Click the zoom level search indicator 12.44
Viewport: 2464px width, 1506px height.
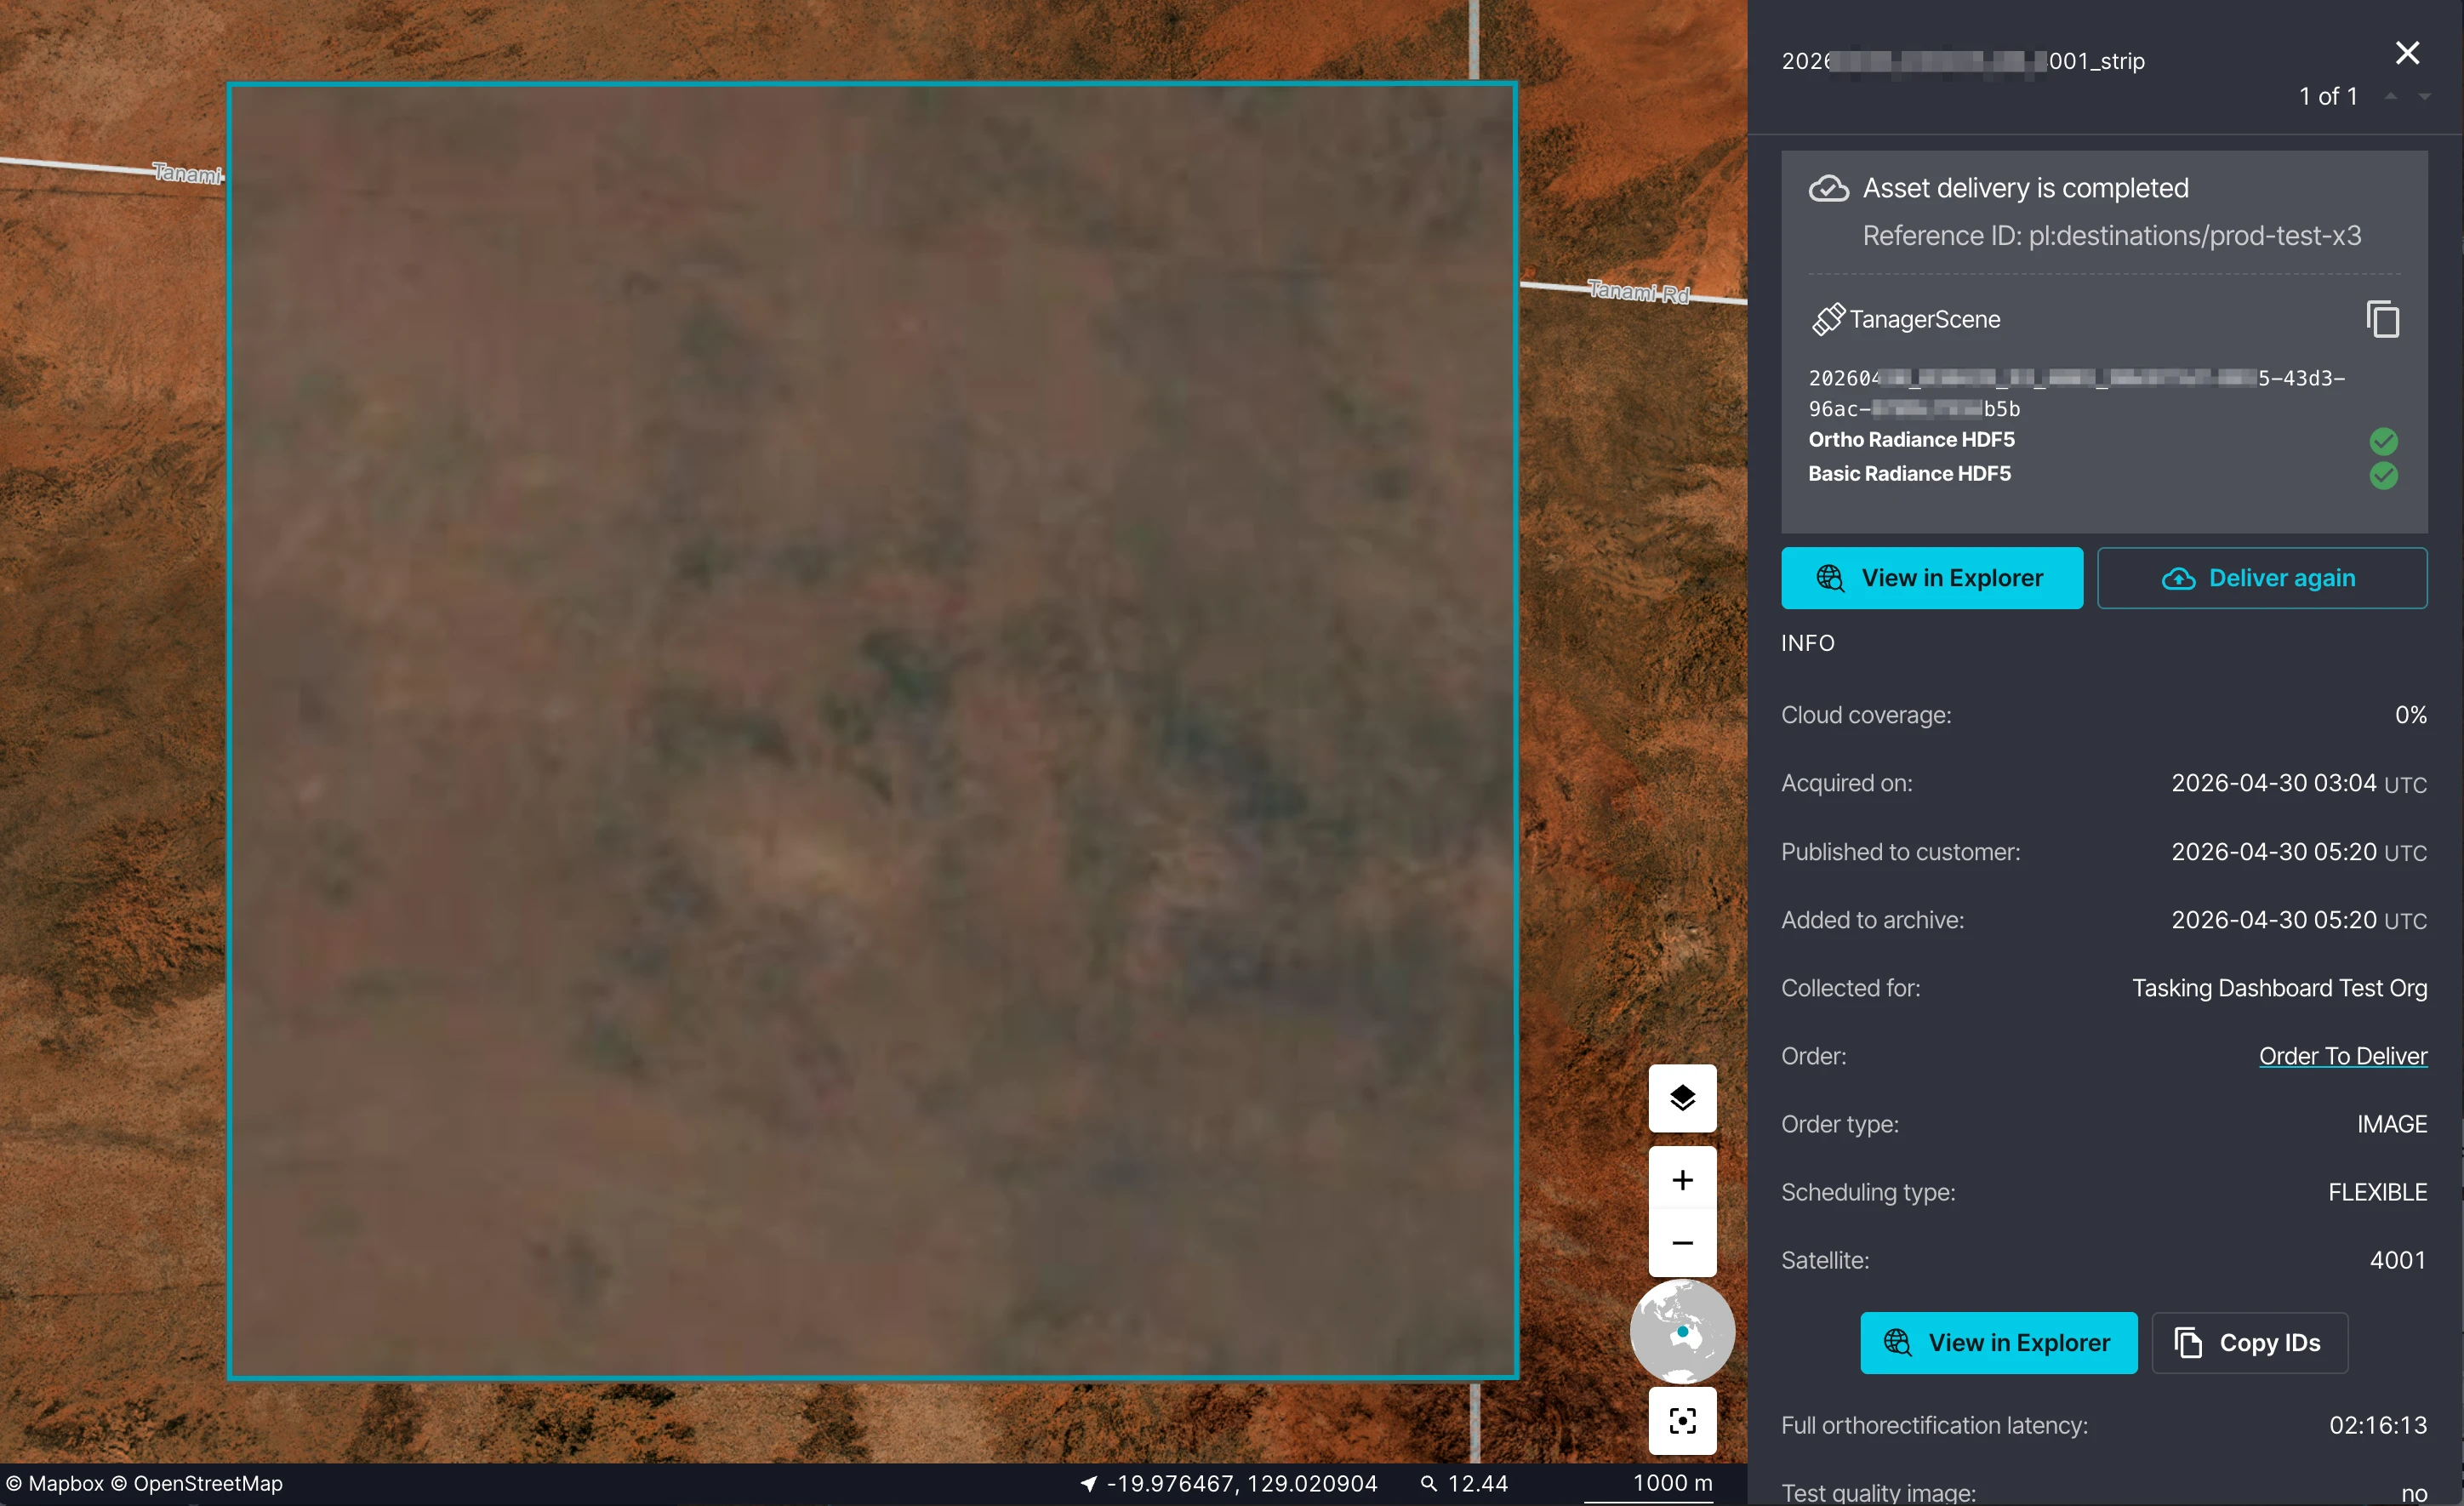(x=1464, y=1483)
